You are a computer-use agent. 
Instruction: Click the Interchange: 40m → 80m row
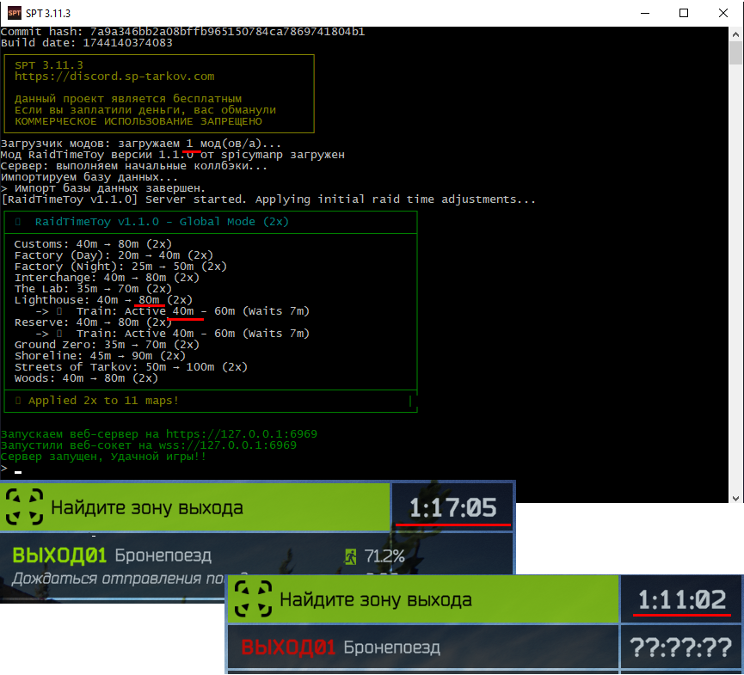[x=107, y=278]
